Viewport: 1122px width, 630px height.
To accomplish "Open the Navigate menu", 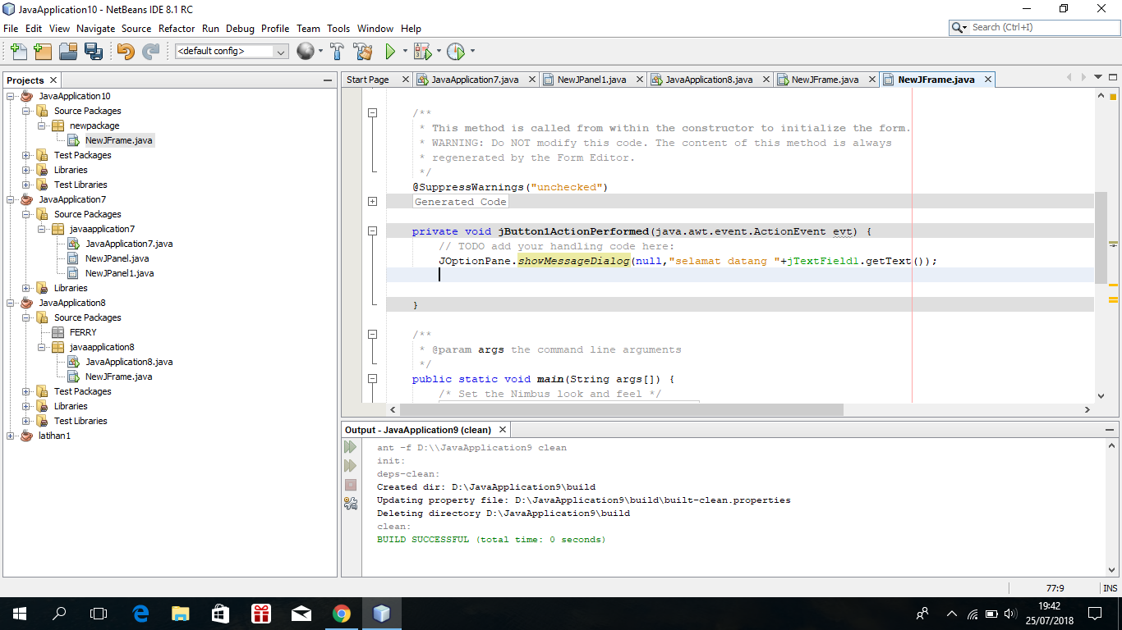I will (96, 28).
